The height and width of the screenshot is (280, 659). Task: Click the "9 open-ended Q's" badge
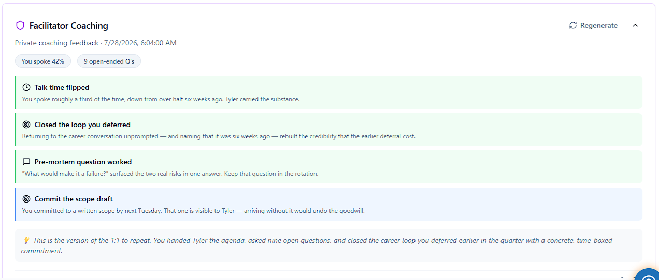109,61
